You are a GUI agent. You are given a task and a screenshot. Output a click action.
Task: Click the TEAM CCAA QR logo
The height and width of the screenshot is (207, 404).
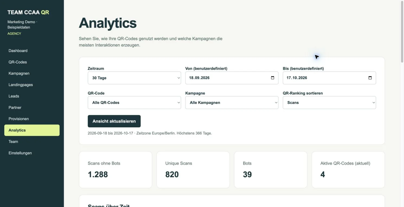click(x=28, y=12)
